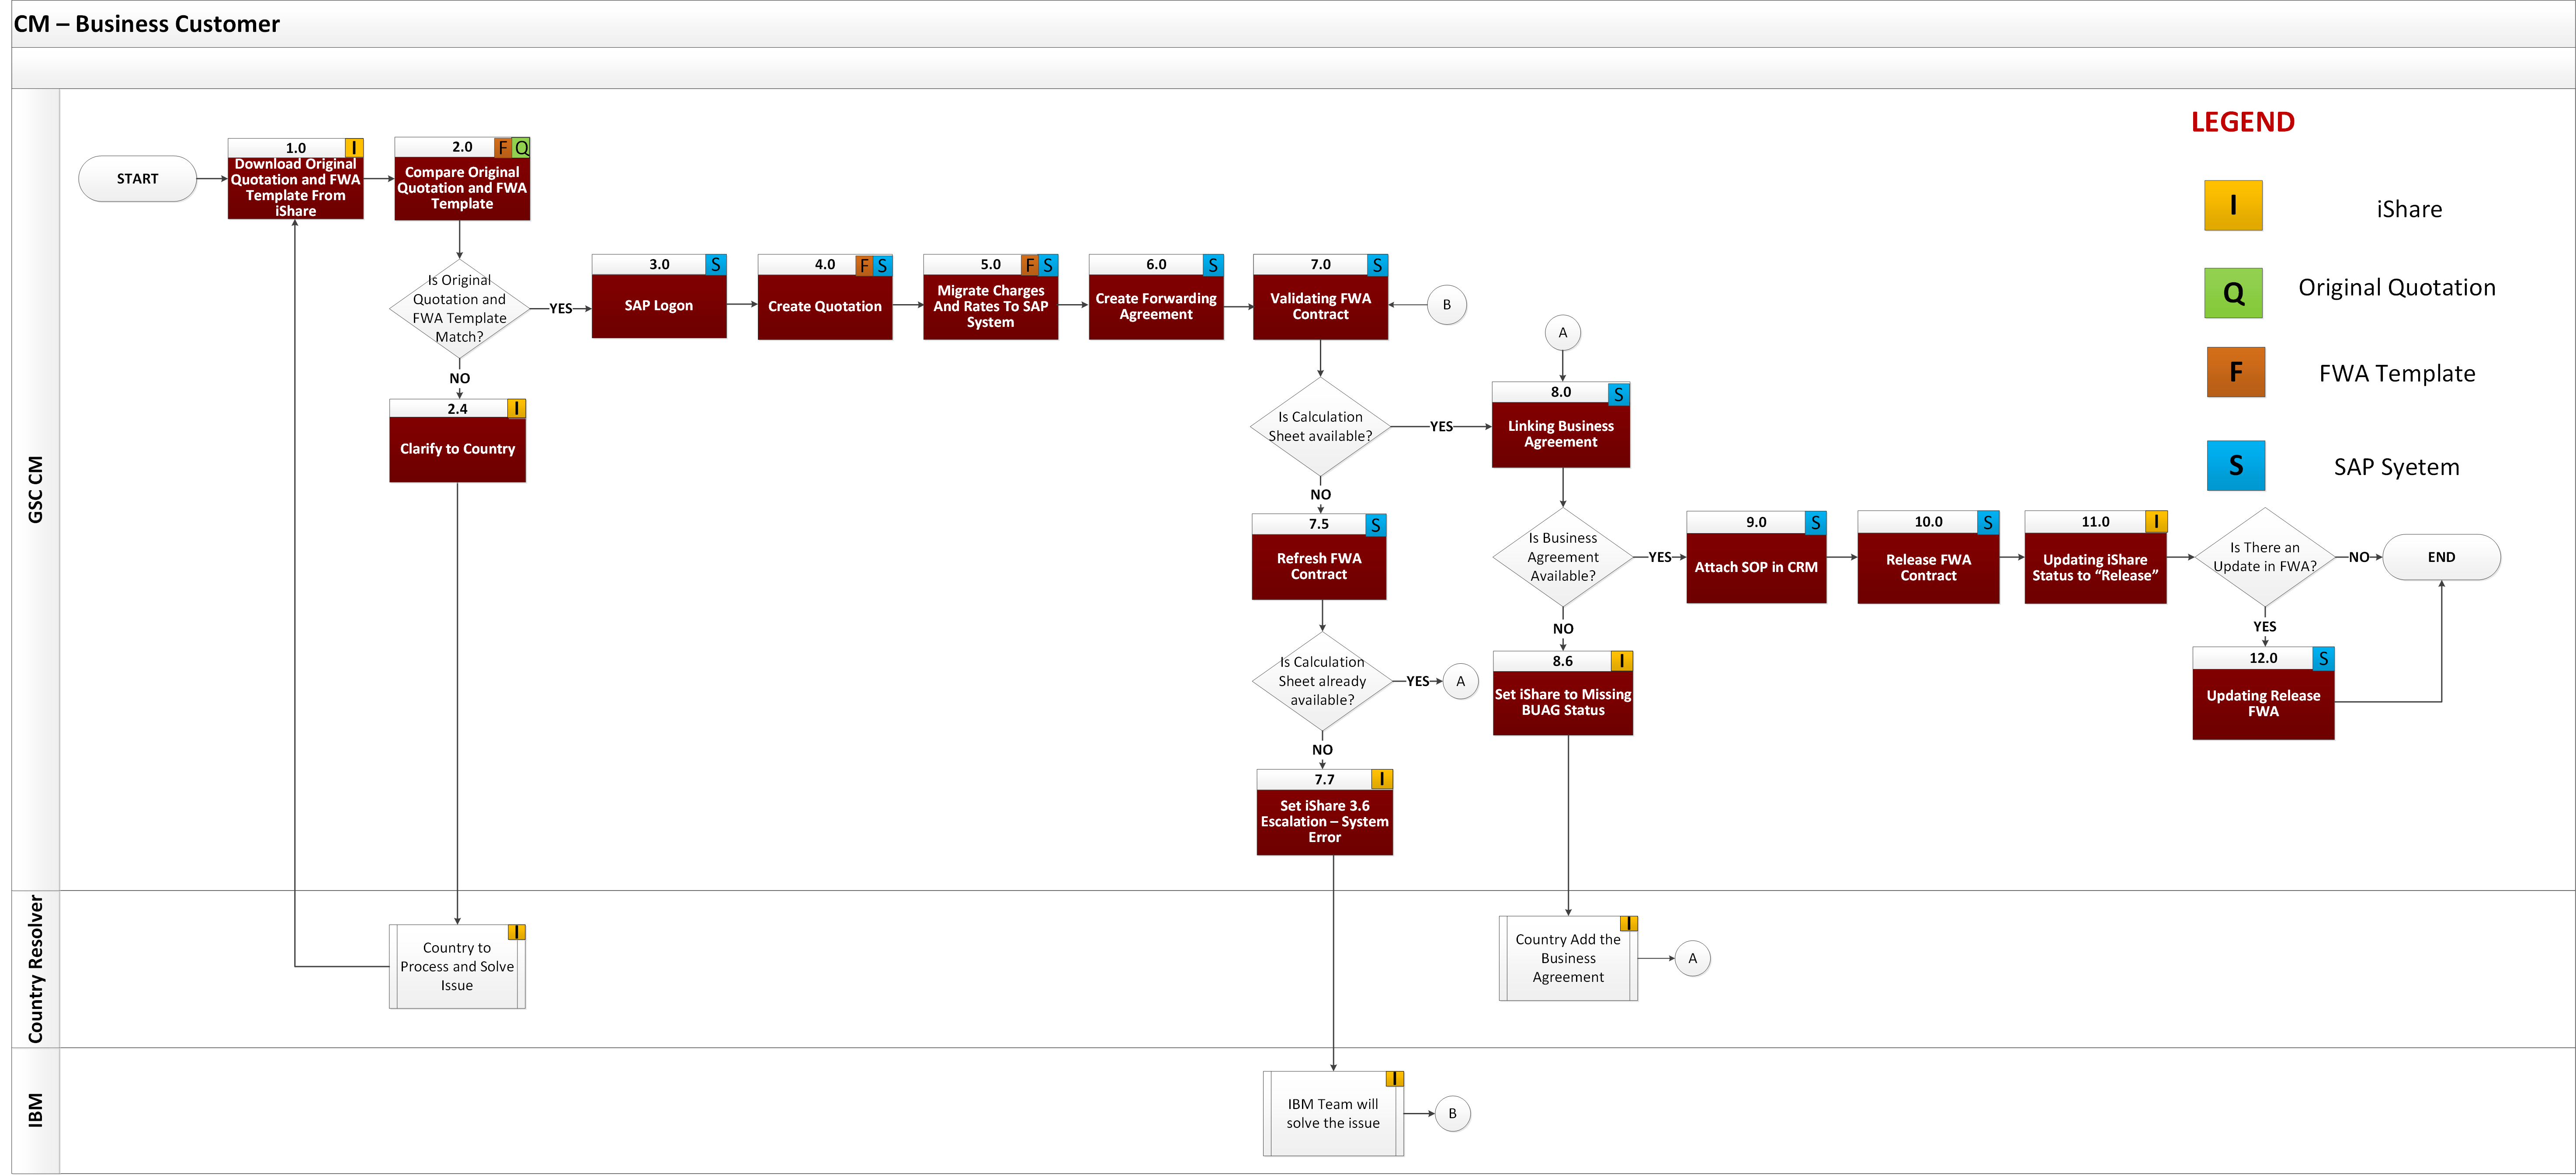Click the green Q Original Quotation icon
The width and height of the screenshot is (2576, 1175).
[x=2232, y=293]
